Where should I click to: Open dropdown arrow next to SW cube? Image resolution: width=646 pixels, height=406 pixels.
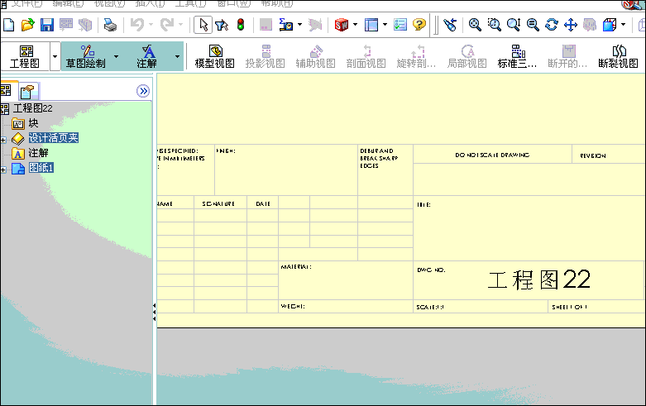click(x=355, y=24)
